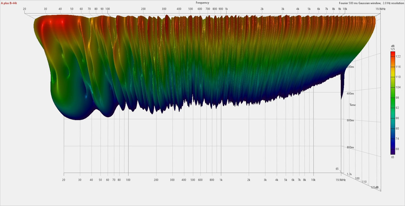Click the 'dB' heading above the colour legend
Image resolution: width=405 pixels, height=206 pixels.
click(x=393, y=46)
